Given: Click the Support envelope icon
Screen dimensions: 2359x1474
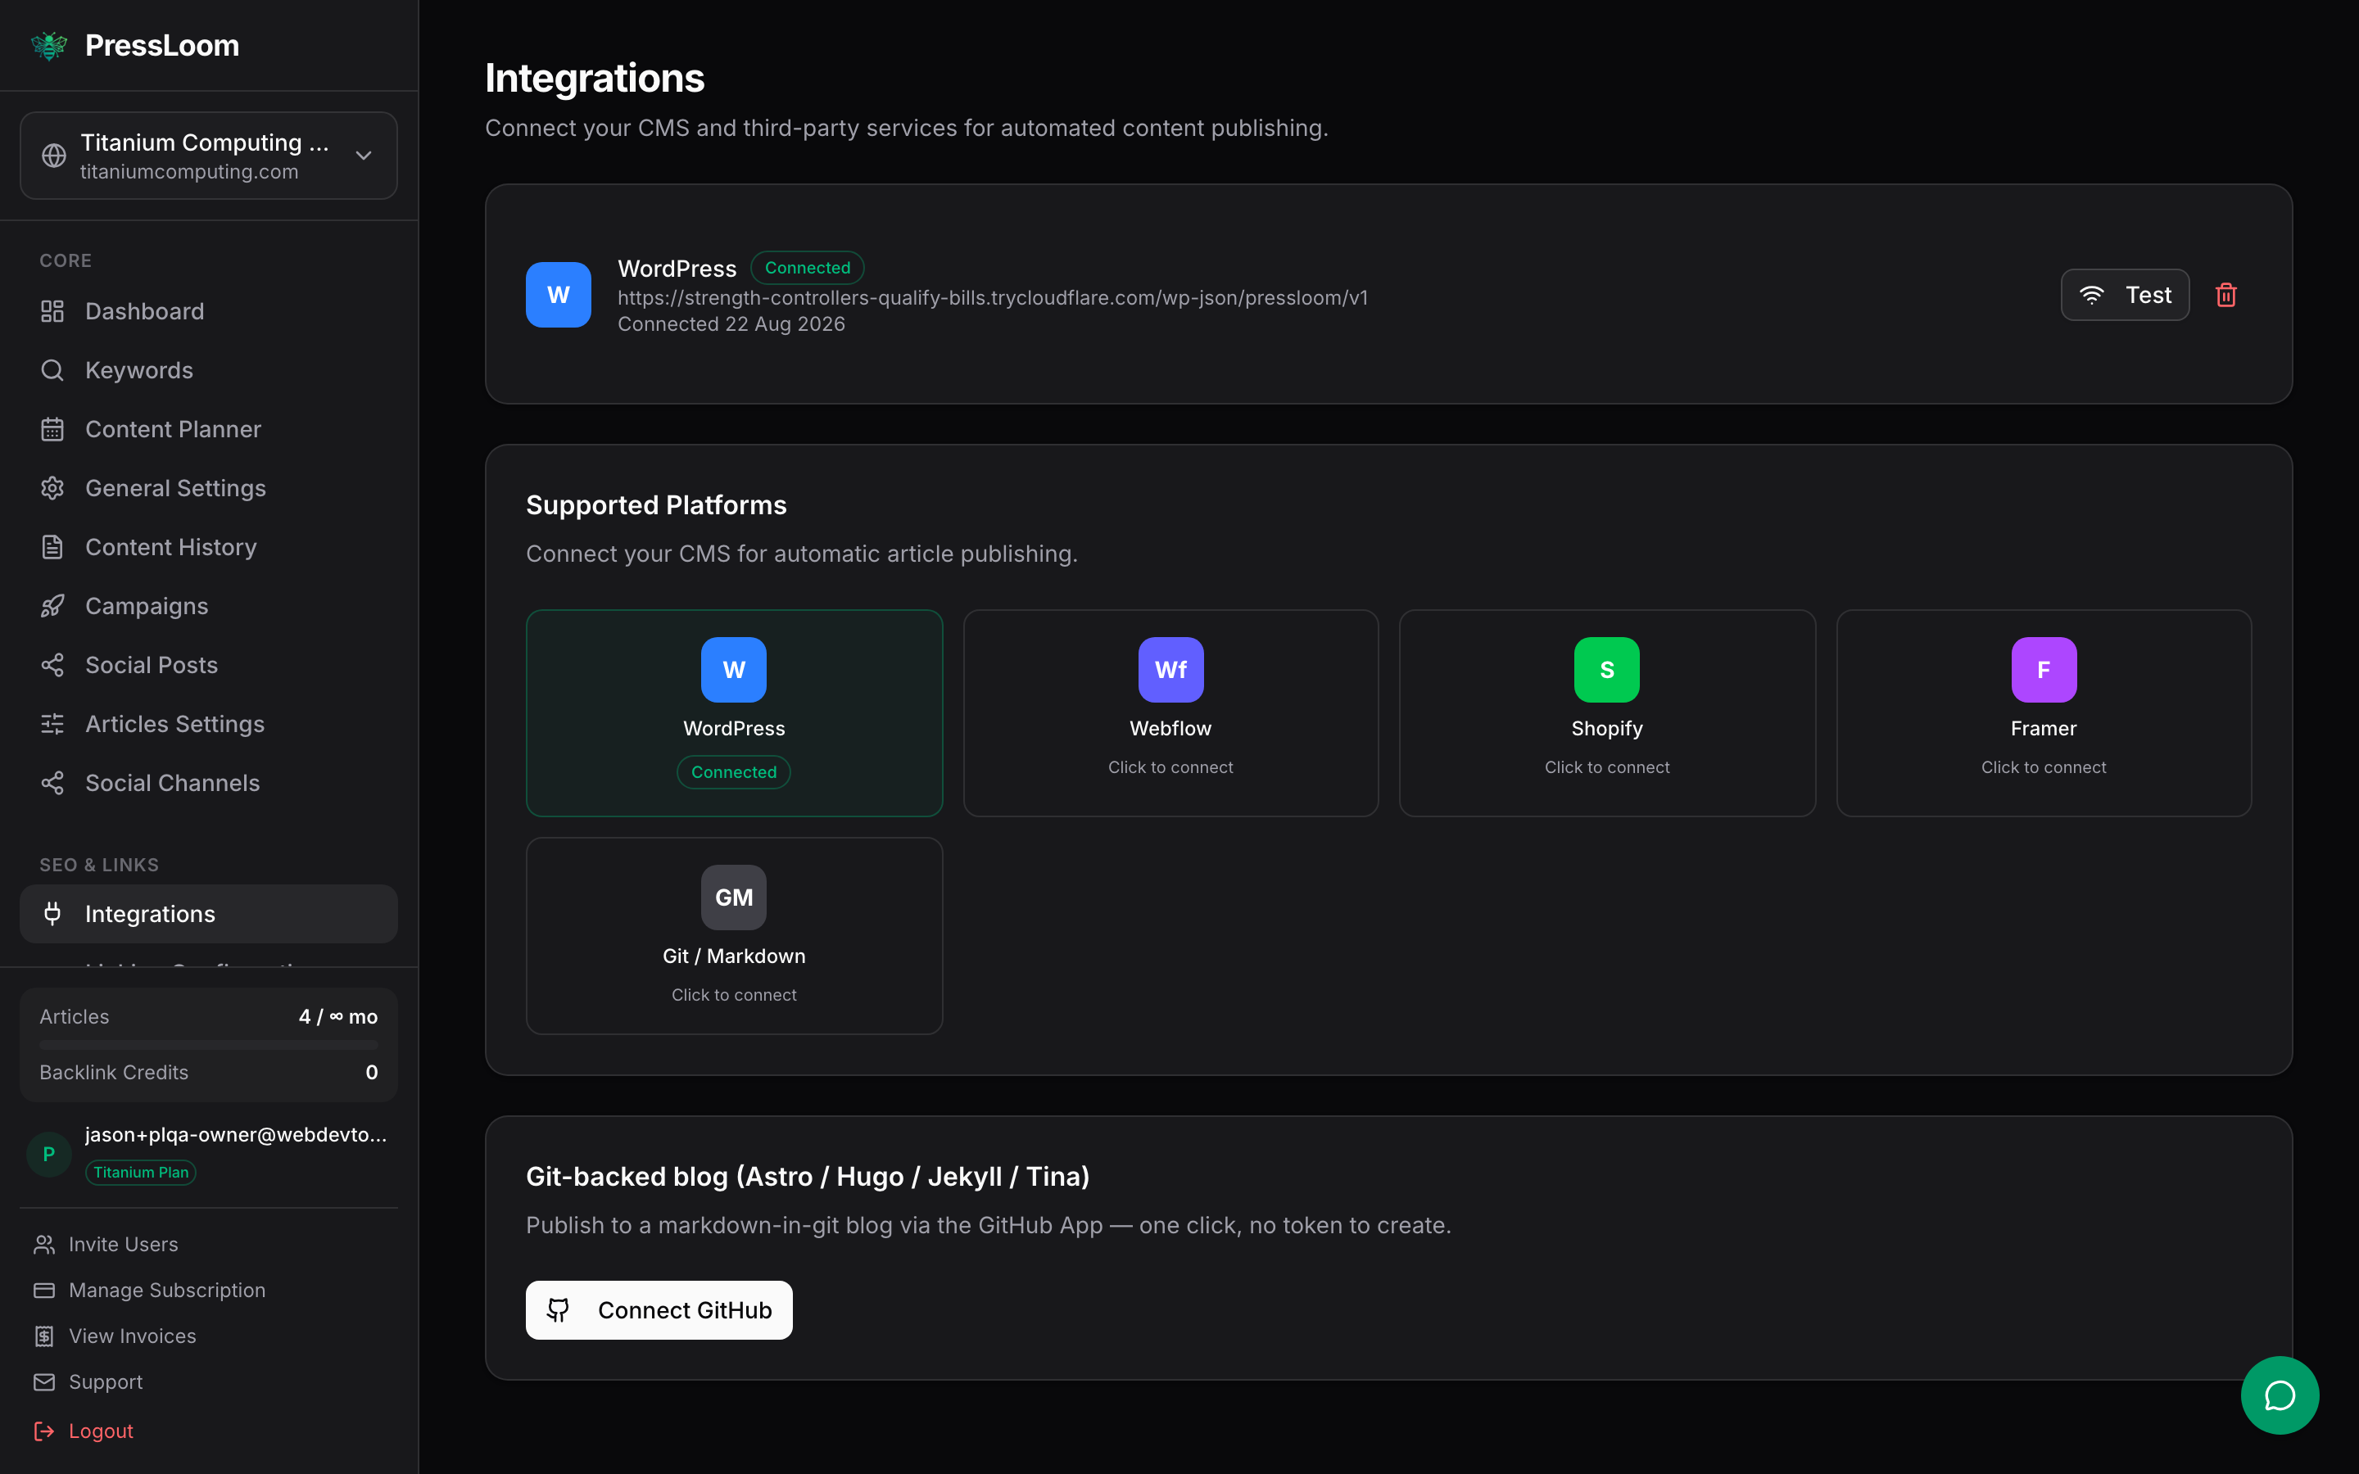Looking at the screenshot, I should (x=44, y=1382).
